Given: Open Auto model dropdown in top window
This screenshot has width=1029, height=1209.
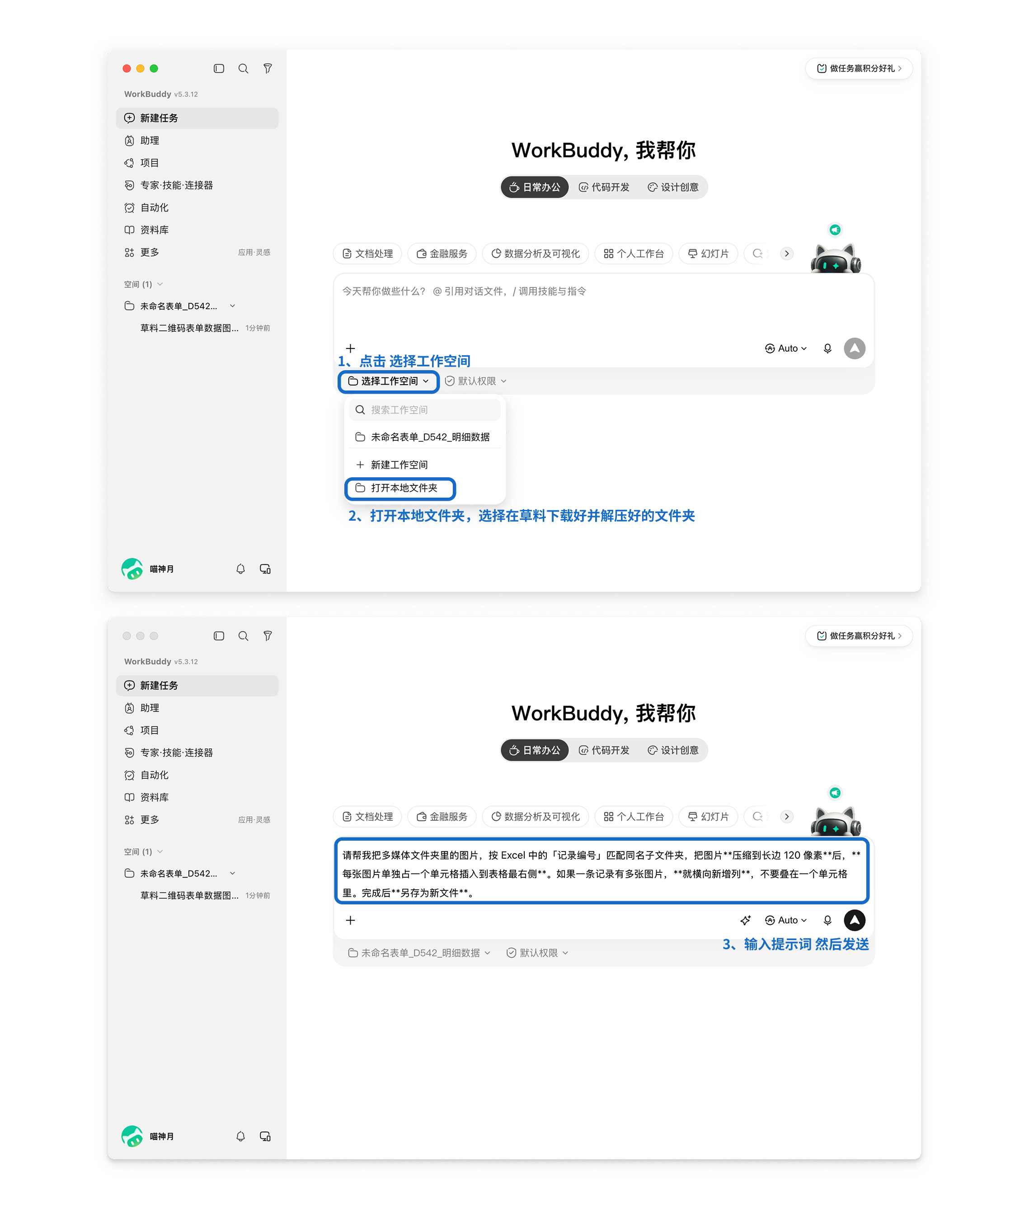Looking at the screenshot, I should [x=786, y=348].
